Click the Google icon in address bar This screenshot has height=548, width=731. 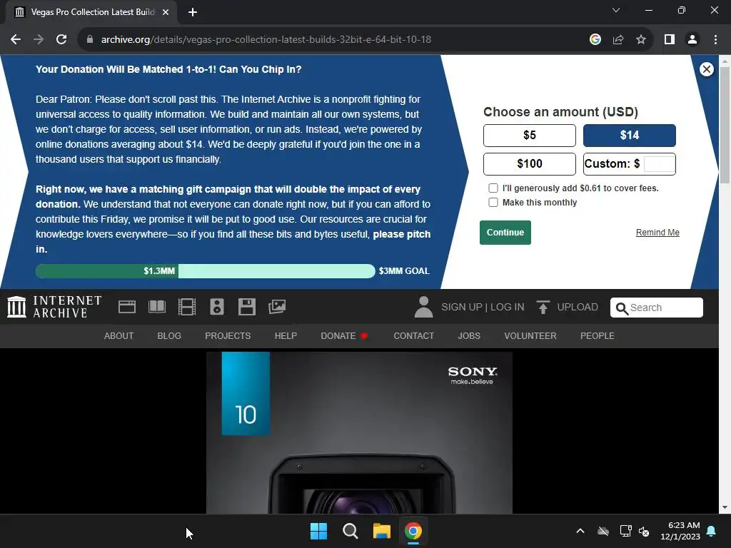pyautogui.click(x=595, y=40)
